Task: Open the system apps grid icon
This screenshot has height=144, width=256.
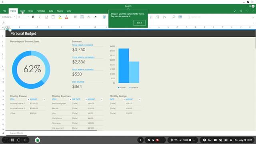Action: (6, 140)
